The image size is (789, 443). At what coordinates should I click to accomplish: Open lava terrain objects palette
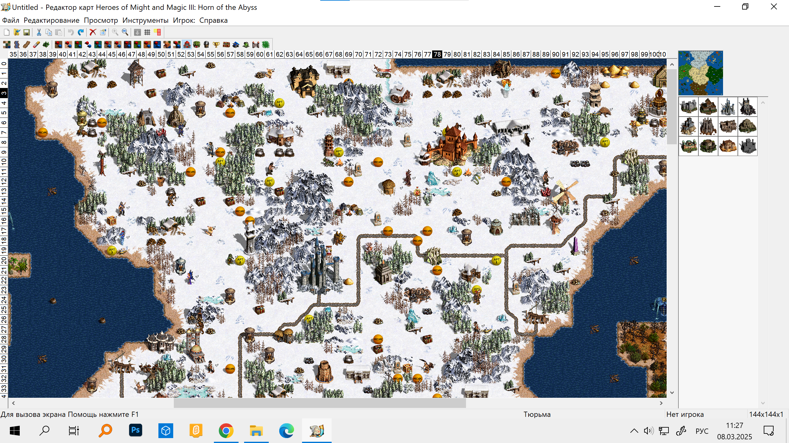(x=128, y=45)
